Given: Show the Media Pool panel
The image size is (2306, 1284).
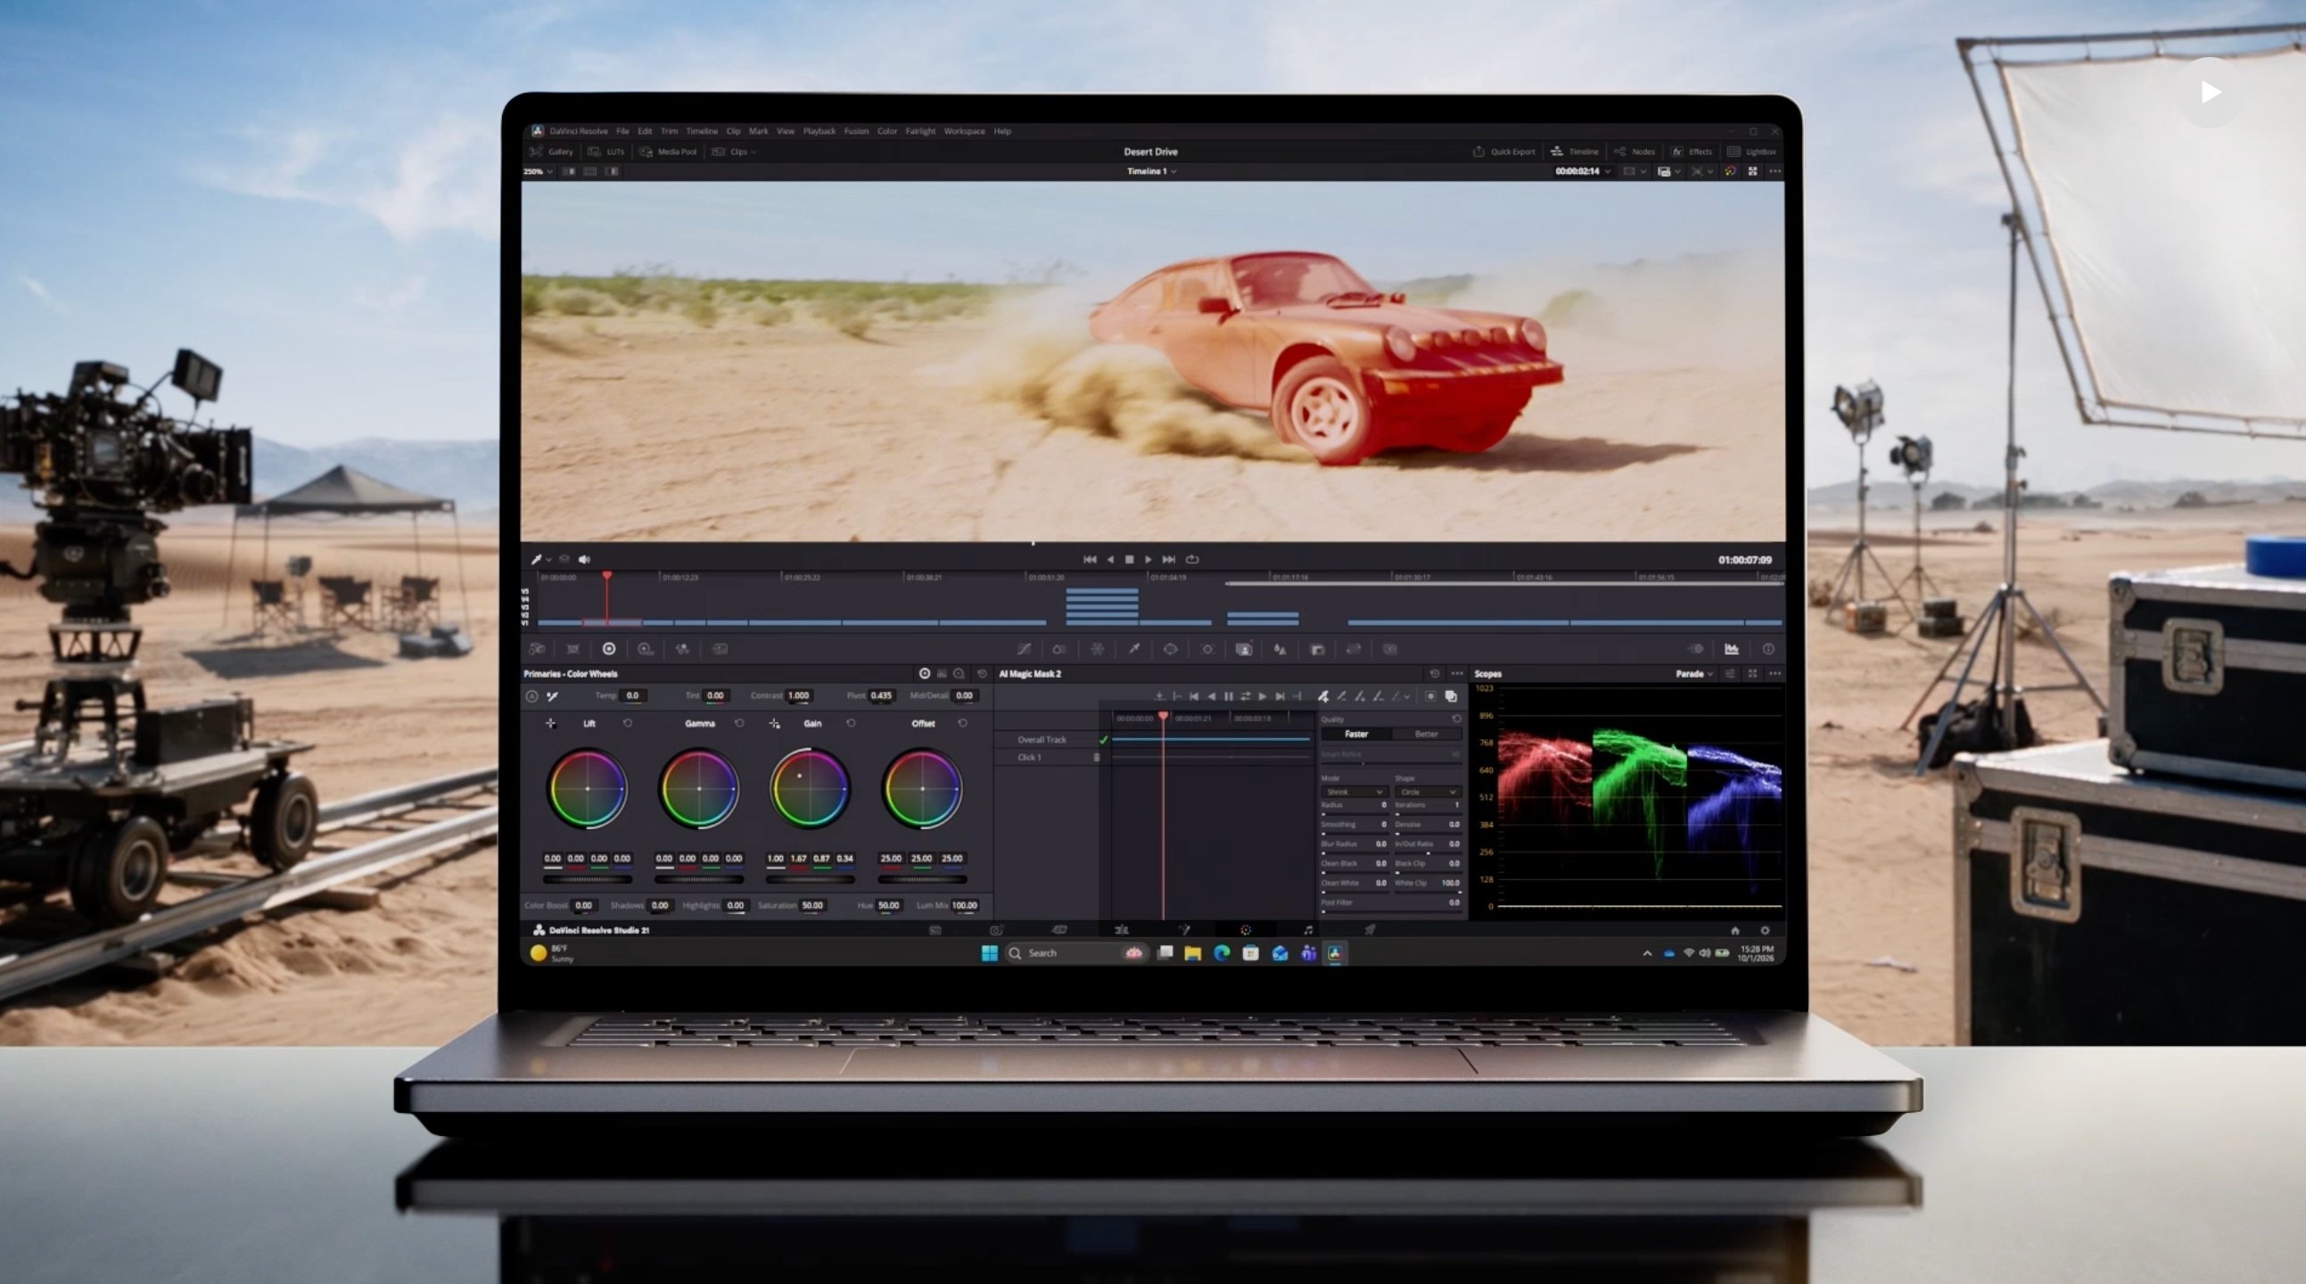Looking at the screenshot, I should tap(668, 152).
